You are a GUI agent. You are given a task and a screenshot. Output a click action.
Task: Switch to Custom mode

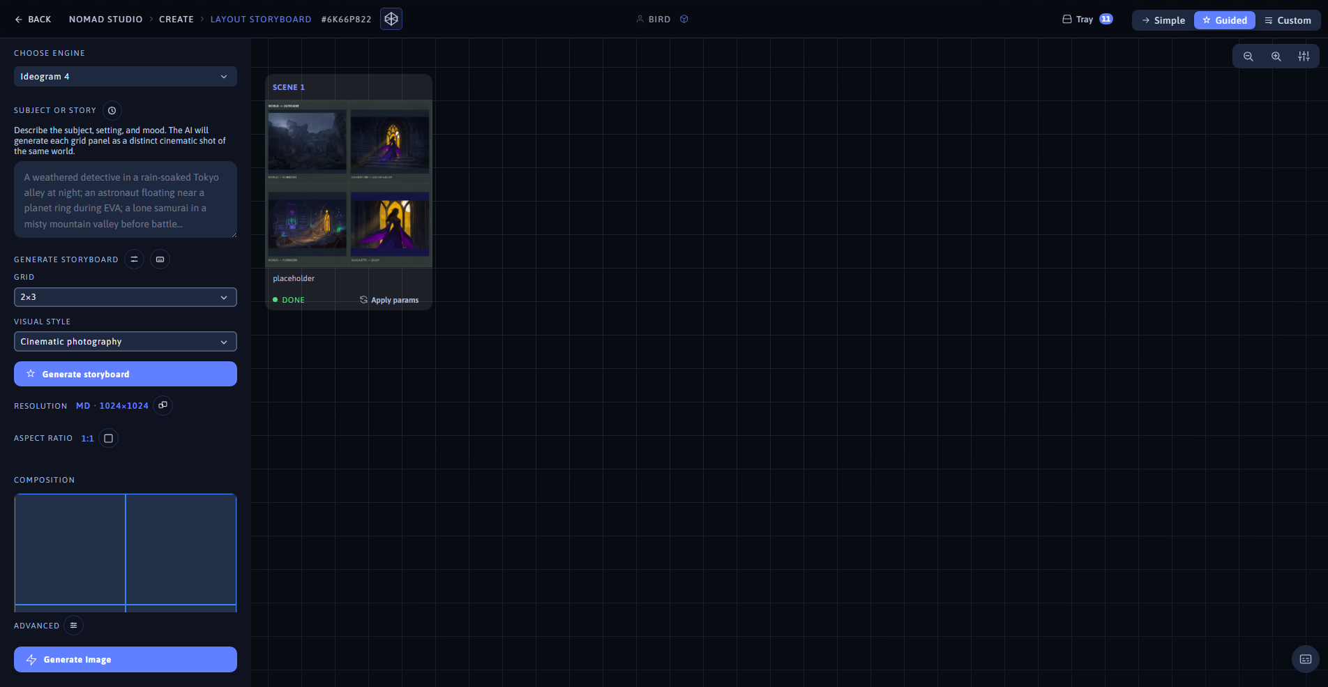1288,20
